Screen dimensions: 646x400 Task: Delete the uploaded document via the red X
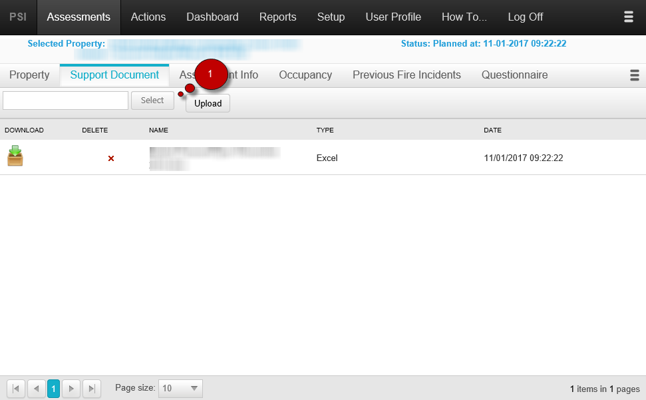(110, 158)
